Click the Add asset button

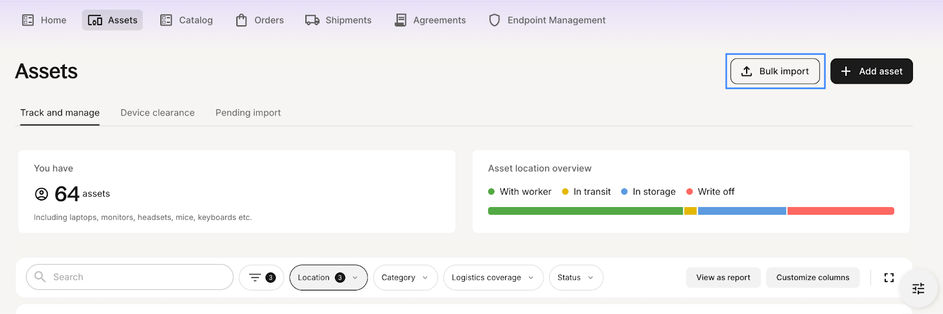(x=872, y=71)
